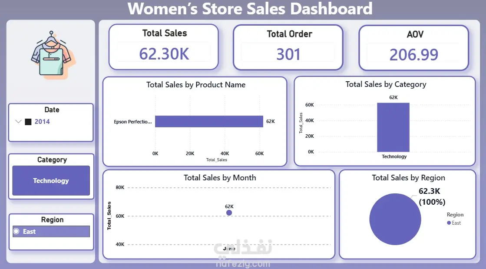Viewport: 486px width, 269px height.
Task: Click the 20K axis label in category chart
Action: [x=310, y=136]
